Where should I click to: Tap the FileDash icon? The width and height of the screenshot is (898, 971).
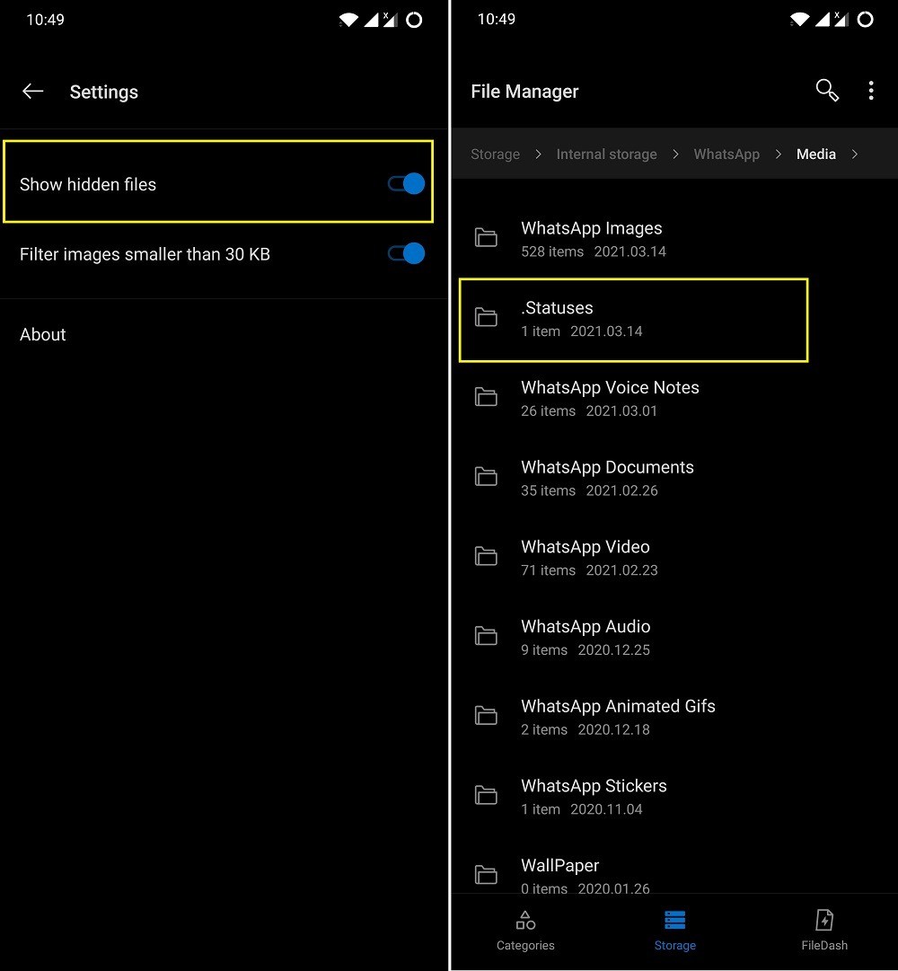(x=823, y=919)
